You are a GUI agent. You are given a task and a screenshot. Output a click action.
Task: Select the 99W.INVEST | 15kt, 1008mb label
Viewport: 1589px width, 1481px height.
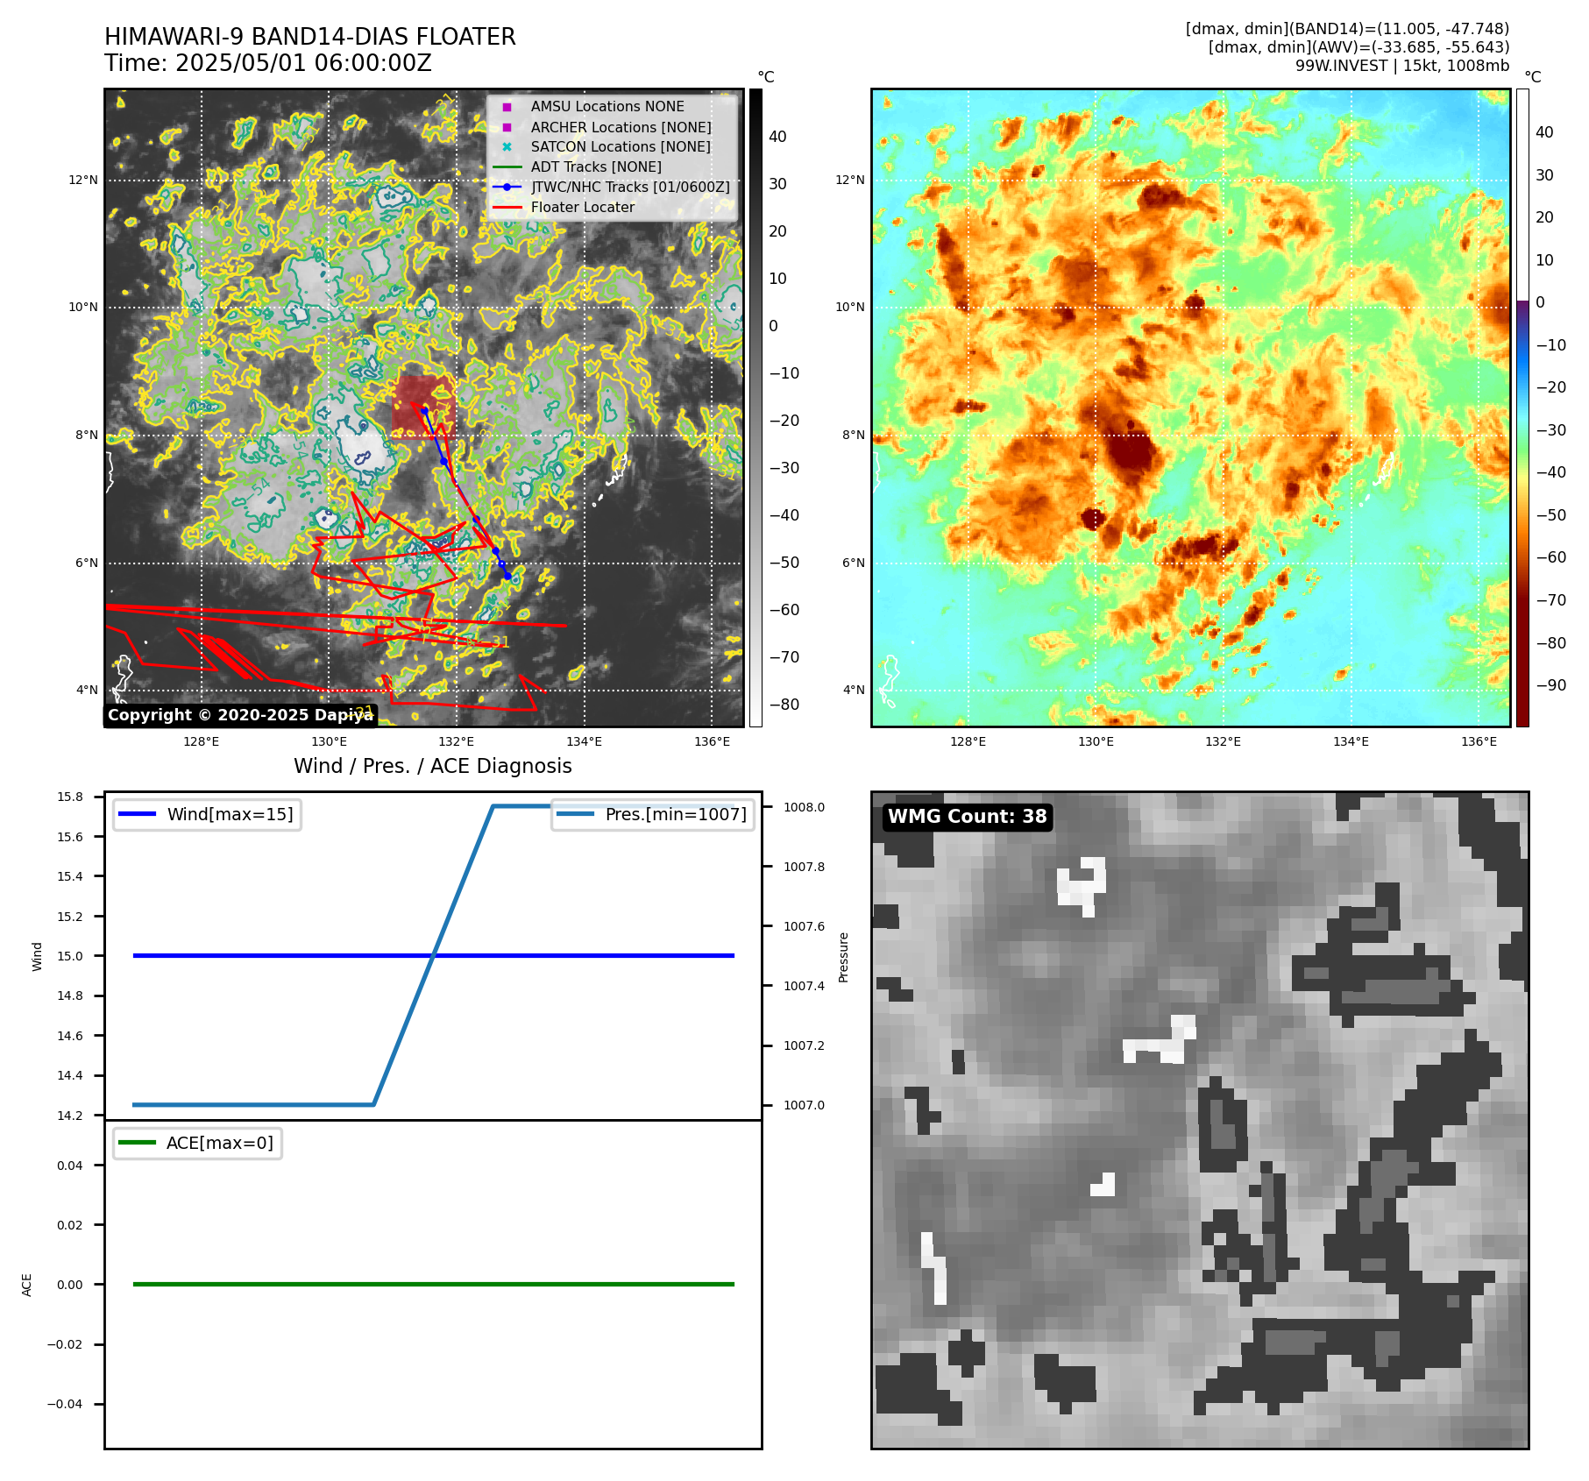coord(1402,66)
